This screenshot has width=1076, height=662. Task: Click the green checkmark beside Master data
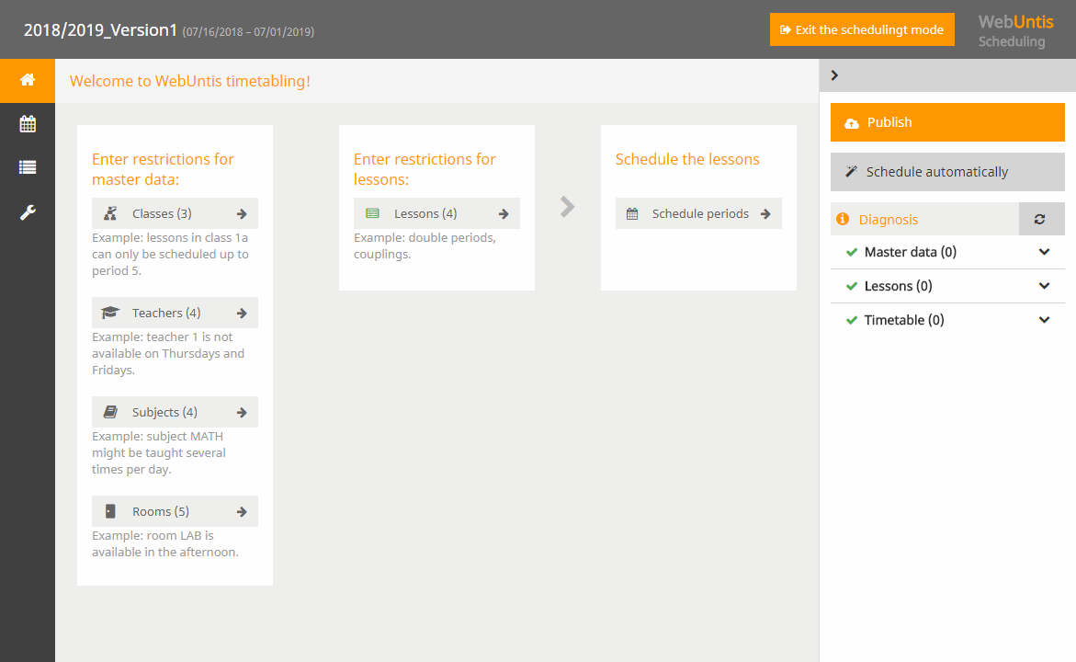pos(852,252)
